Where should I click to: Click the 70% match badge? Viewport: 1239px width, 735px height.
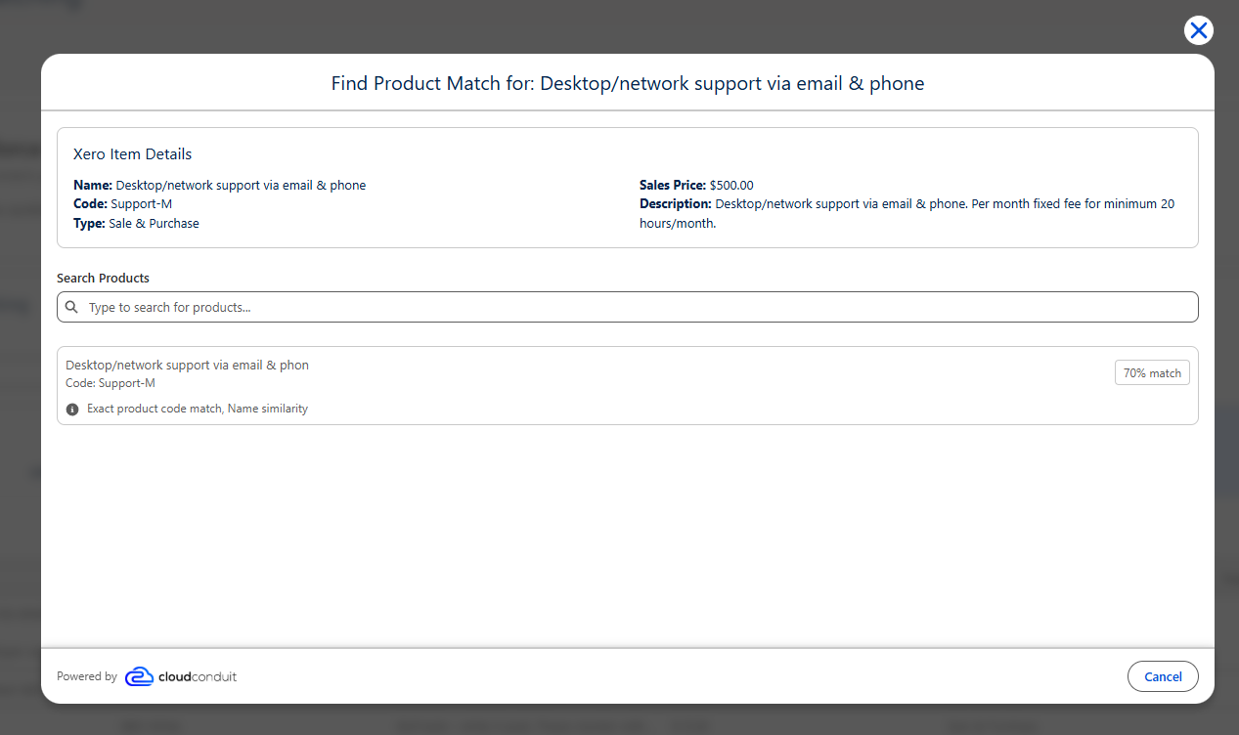pos(1152,372)
